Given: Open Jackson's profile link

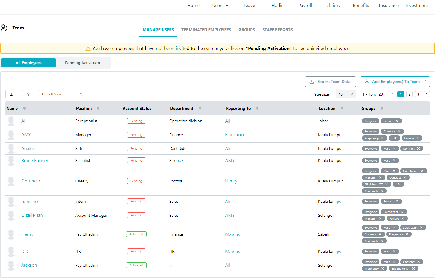Looking at the screenshot, I should pyautogui.click(x=29, y=265).
